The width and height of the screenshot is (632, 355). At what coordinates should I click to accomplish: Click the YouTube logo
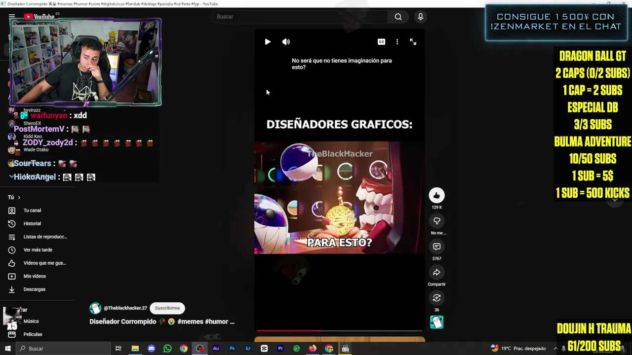pyautogui.click(x=39, y=16)
